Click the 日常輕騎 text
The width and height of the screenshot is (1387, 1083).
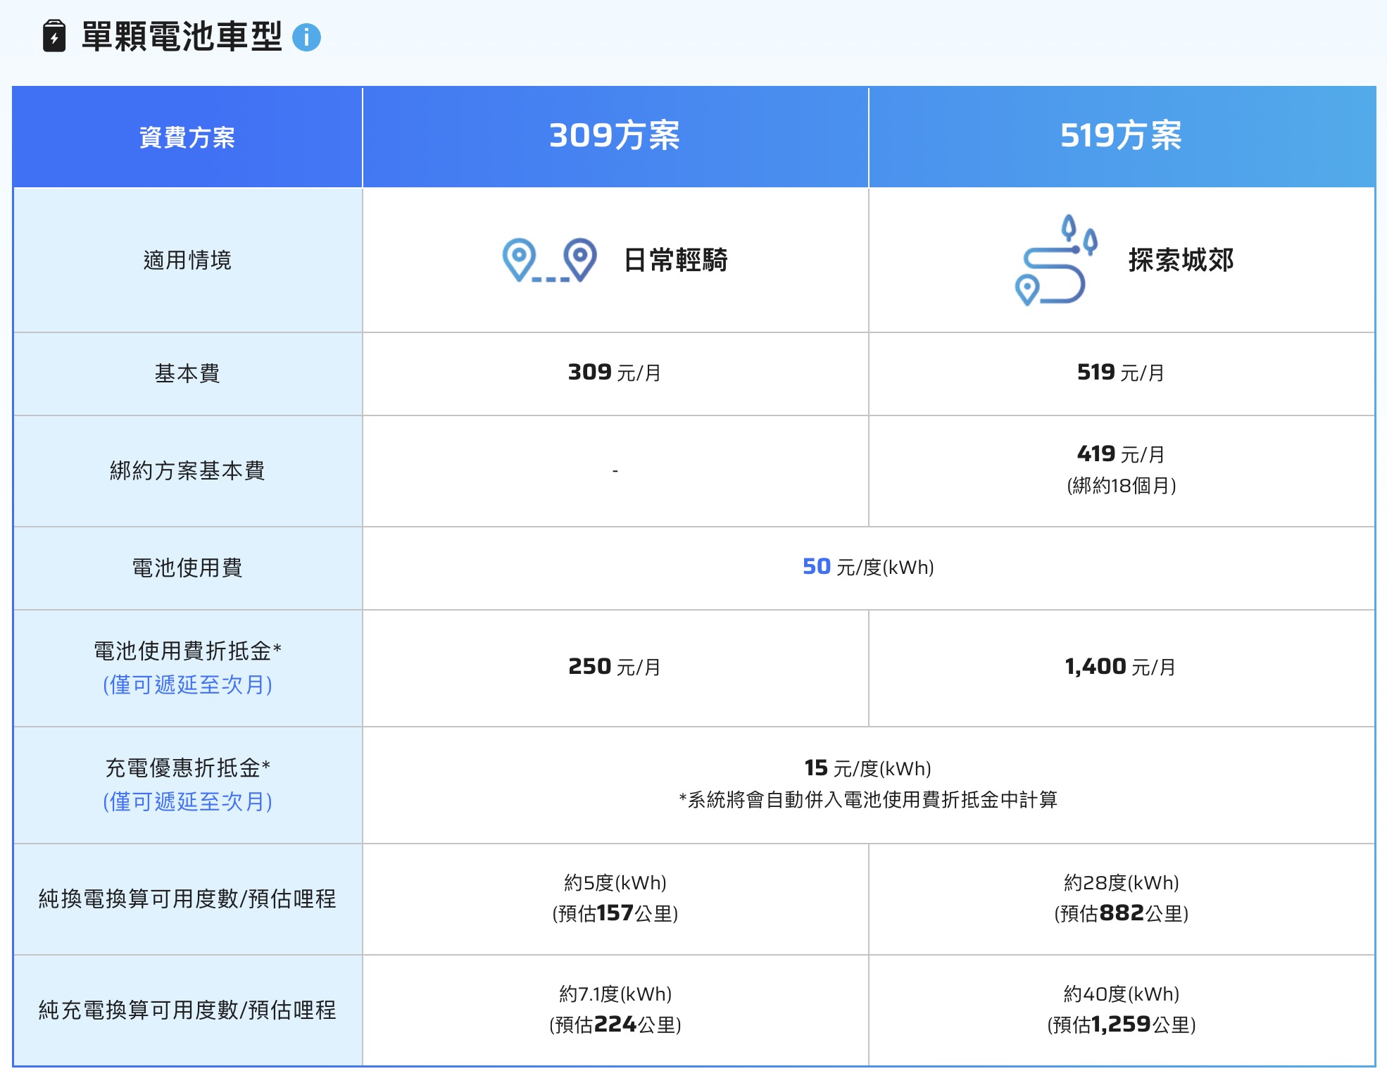click(x=675, y=261)
